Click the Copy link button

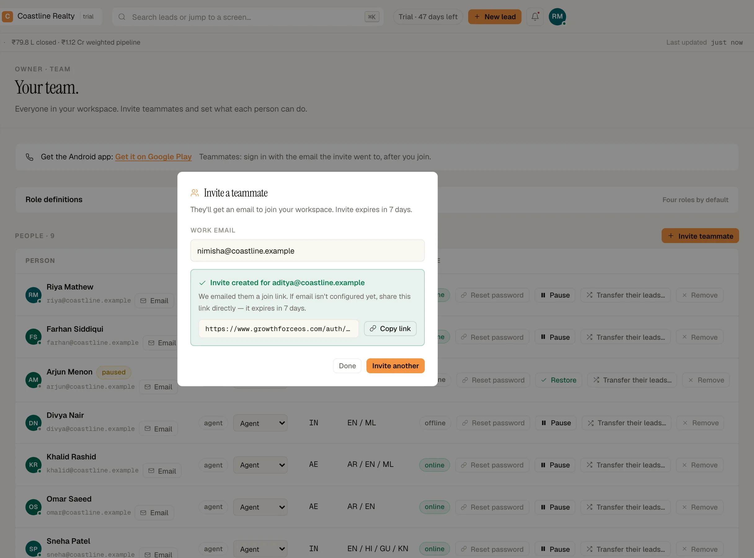coord(390,329)
